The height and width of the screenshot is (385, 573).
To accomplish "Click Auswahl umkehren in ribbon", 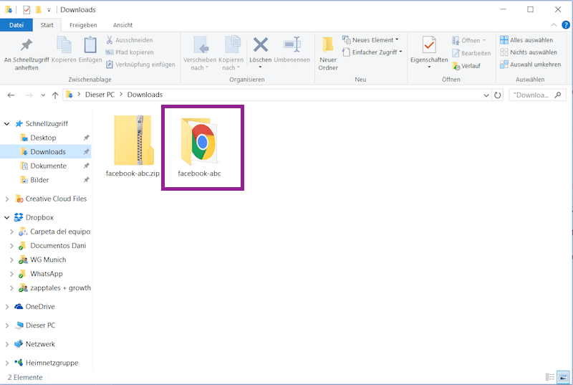I will pos(531,65).
